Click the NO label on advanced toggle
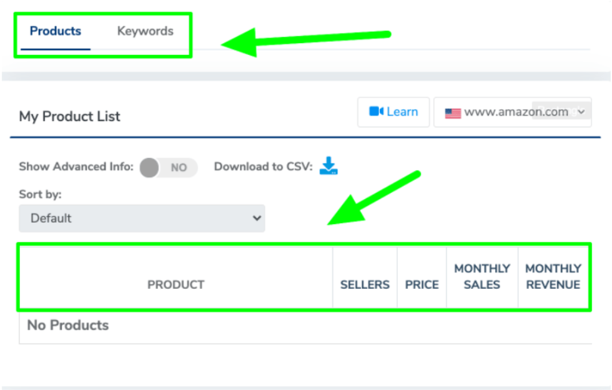The image size is (612, 390). 179,168
